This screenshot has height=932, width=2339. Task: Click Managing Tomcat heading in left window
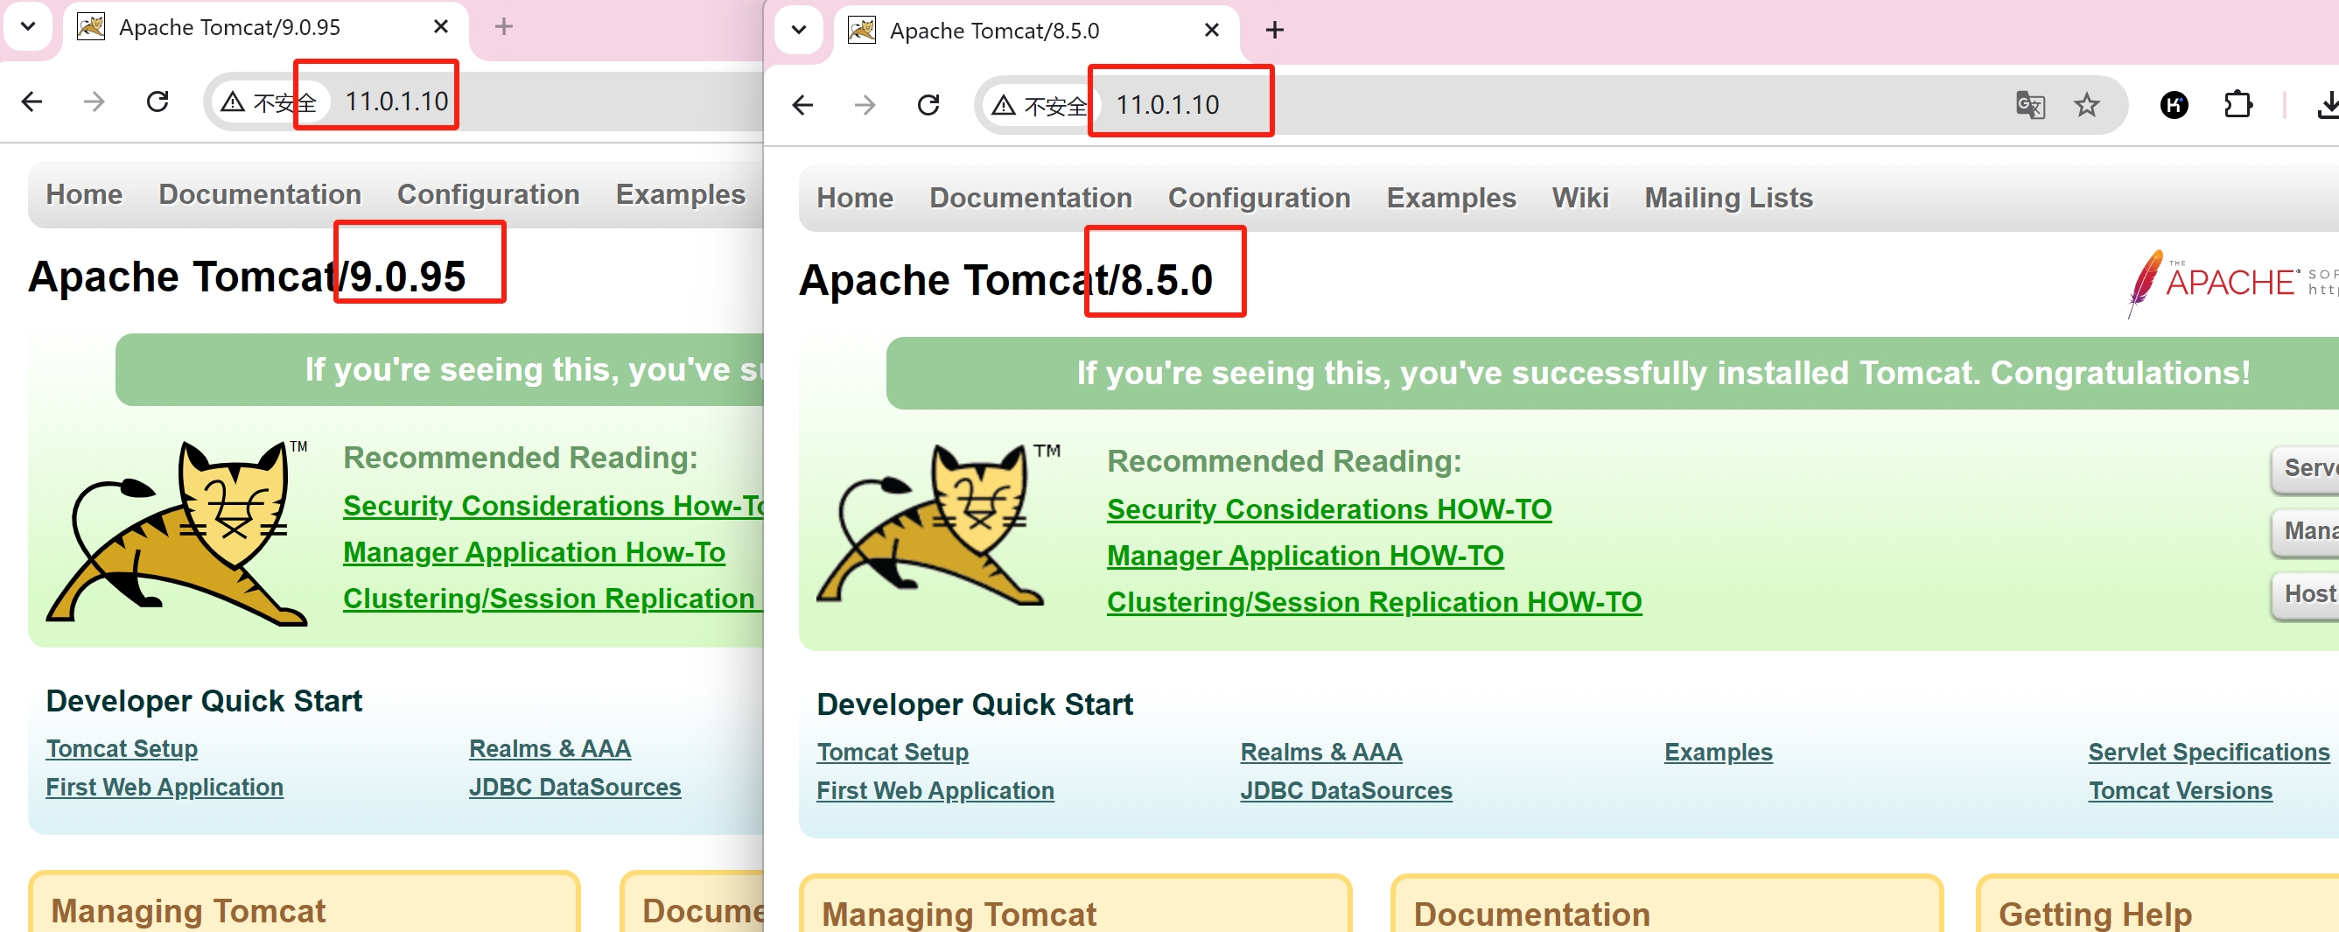coord(188,910)
